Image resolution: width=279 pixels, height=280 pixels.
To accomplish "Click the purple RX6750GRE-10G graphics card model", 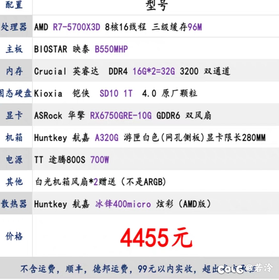I will pos(121,115).
